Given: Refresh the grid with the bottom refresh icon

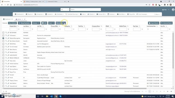Looking at the screenshot, I should (4, 91).
